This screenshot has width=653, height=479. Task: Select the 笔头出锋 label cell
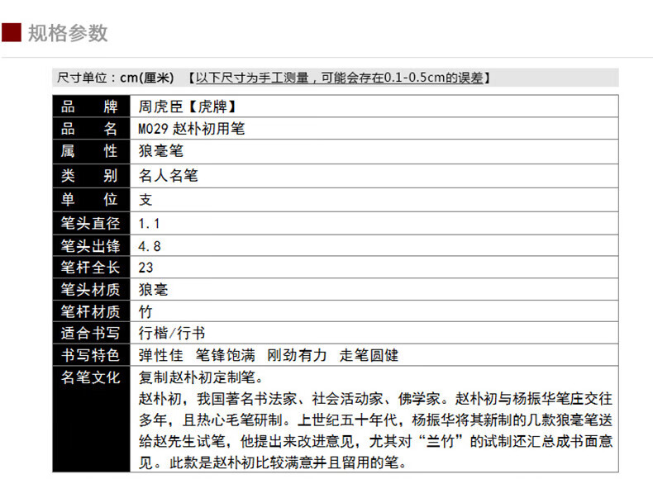(91, 245)
